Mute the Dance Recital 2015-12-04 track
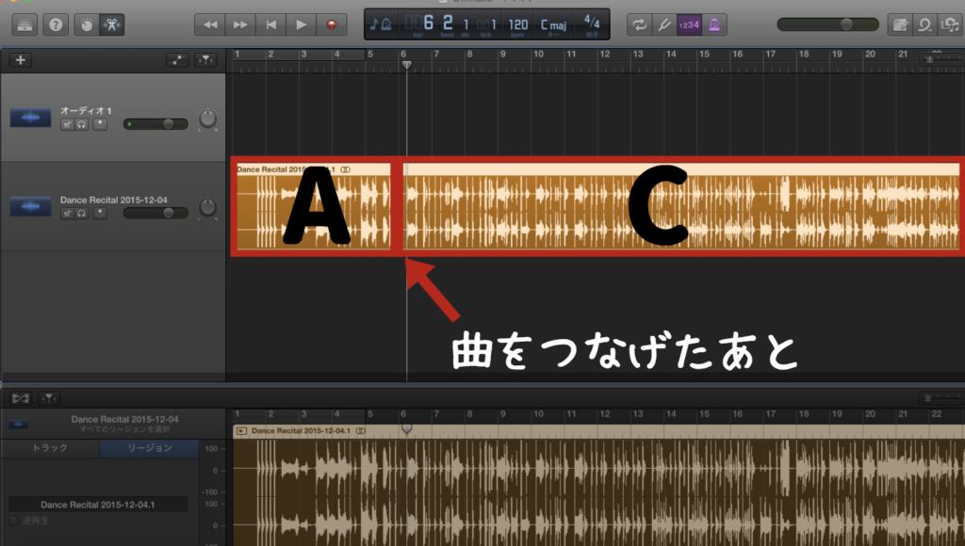This screenshot has height=546, width=965. (x=67, y=214)
